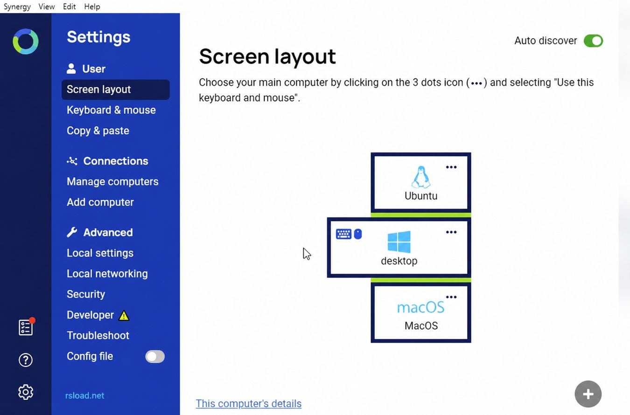
Task: Open Developer settings page
Action: pyautogui.click(x=90, y=315)
